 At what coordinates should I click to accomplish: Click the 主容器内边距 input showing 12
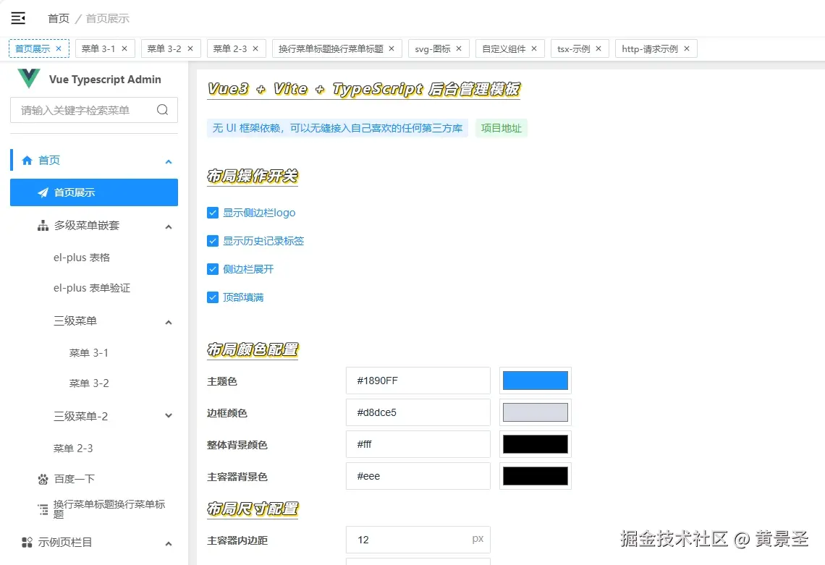coord(418,539)
